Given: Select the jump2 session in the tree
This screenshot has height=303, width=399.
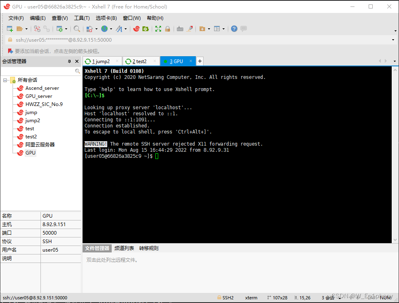Looking at the screenshot, I should point(33,120).
